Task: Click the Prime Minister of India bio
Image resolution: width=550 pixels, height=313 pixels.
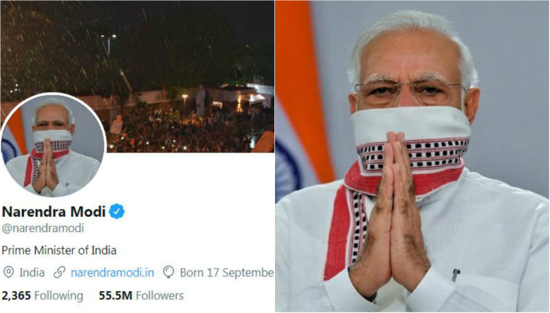Action: pos(59,250)
